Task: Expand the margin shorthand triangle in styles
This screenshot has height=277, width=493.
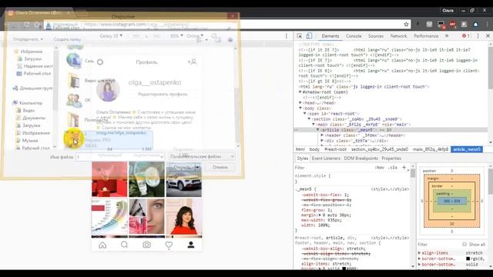Action: coord(320,215)
